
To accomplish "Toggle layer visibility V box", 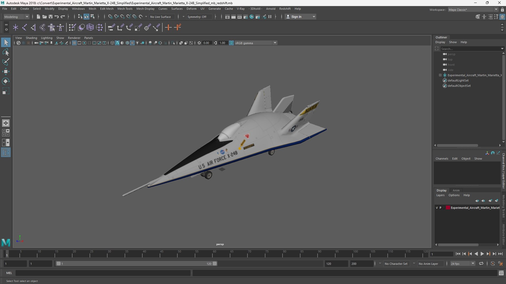I will pyautogui.click(x=437, y=208).
